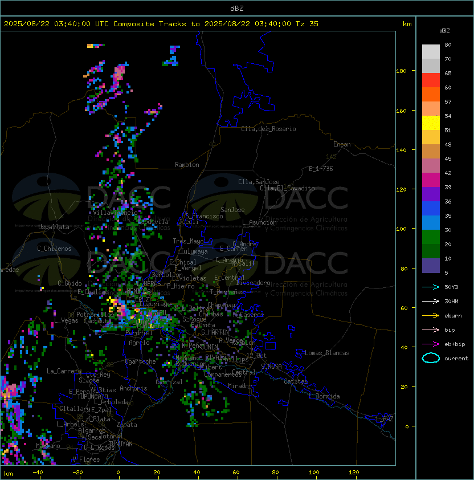This screenshot has height=480, width=474.
Task: Click the 'TUNUYAN' label on map
Action: pos(121,444)
